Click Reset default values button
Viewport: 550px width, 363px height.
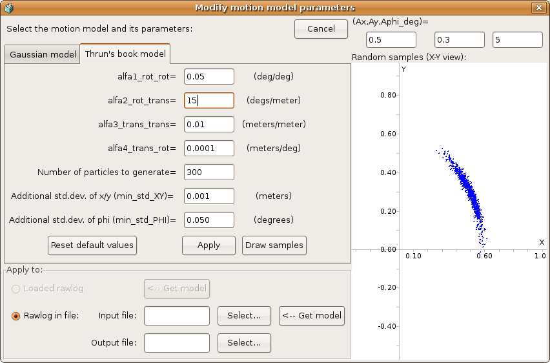pos(92,245)
